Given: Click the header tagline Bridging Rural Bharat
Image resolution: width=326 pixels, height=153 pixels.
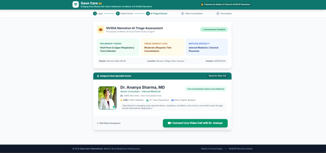Looking at the screenshot, I should point(116,6).
